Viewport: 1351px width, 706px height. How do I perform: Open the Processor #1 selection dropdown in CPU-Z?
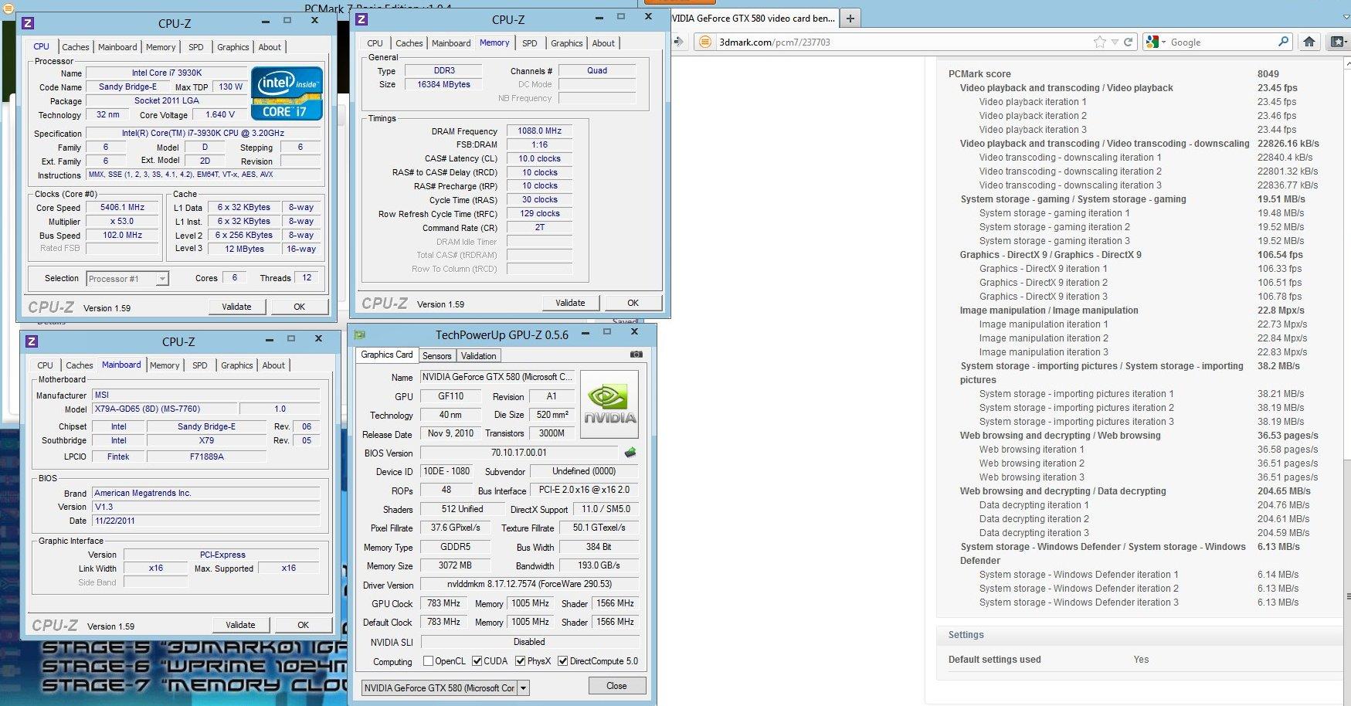click(x=162, y=279)
